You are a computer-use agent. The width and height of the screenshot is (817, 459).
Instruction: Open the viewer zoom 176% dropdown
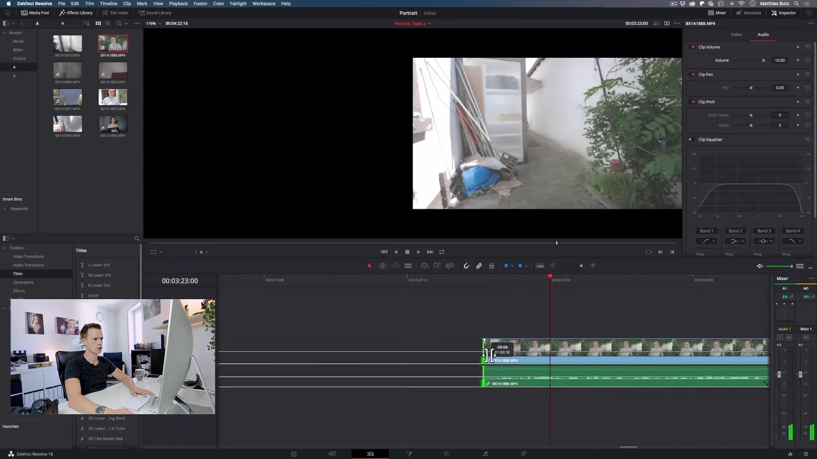[154, 23]
